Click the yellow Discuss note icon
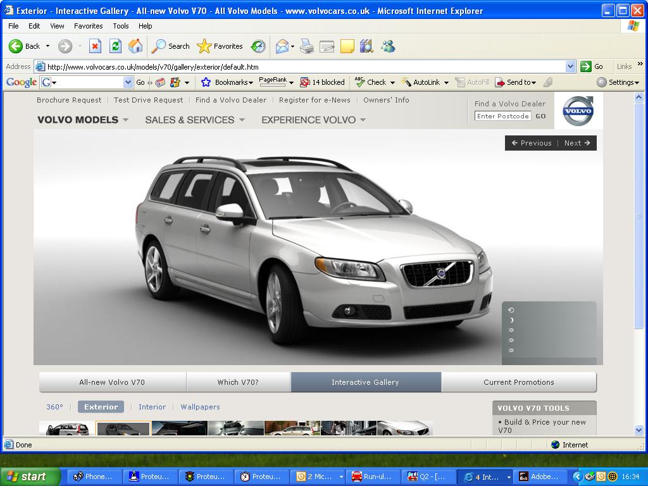Screen dimensions: 648x486 pos(347,46)
